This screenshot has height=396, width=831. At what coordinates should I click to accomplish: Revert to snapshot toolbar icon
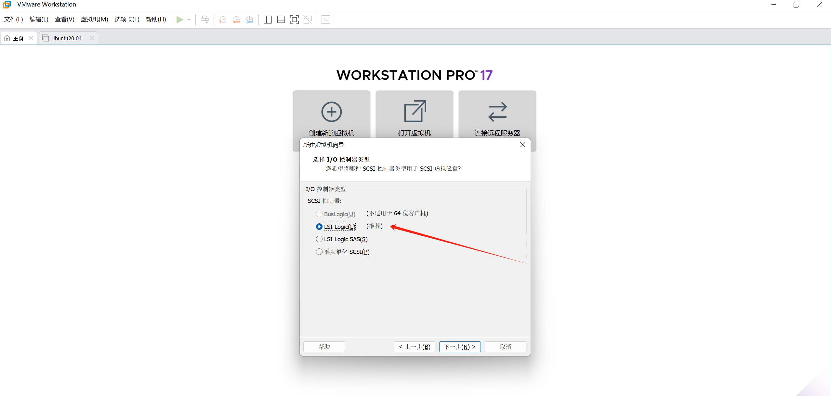tap(236, 20)
